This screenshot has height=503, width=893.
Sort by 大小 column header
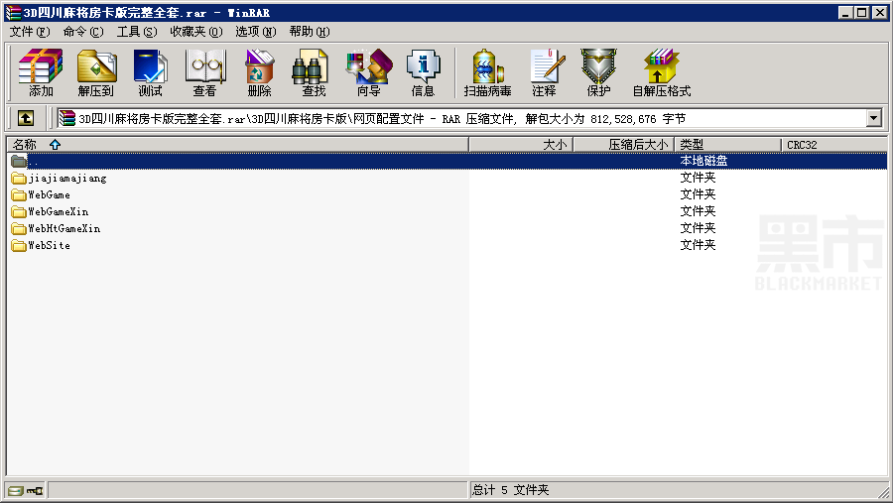521,145
